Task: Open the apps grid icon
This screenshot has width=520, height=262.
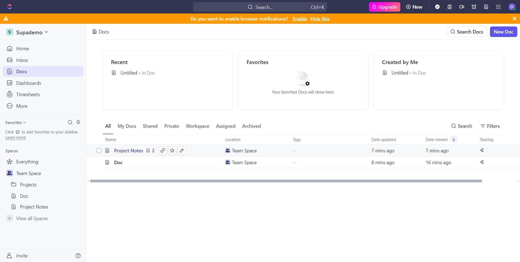Action: pos(498,7)
